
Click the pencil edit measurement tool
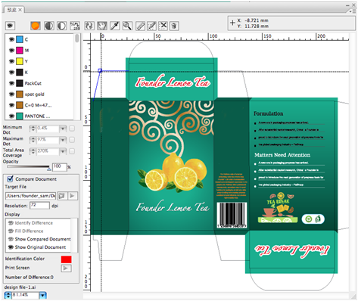click(151, 26)
